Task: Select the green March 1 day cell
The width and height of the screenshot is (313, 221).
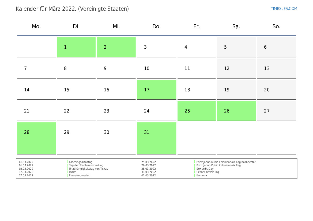Action: (x=76, y=47)
